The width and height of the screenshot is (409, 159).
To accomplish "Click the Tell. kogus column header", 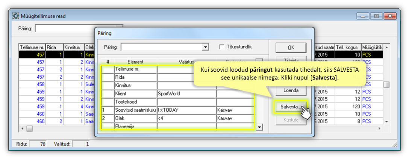I will click(348, 47).
